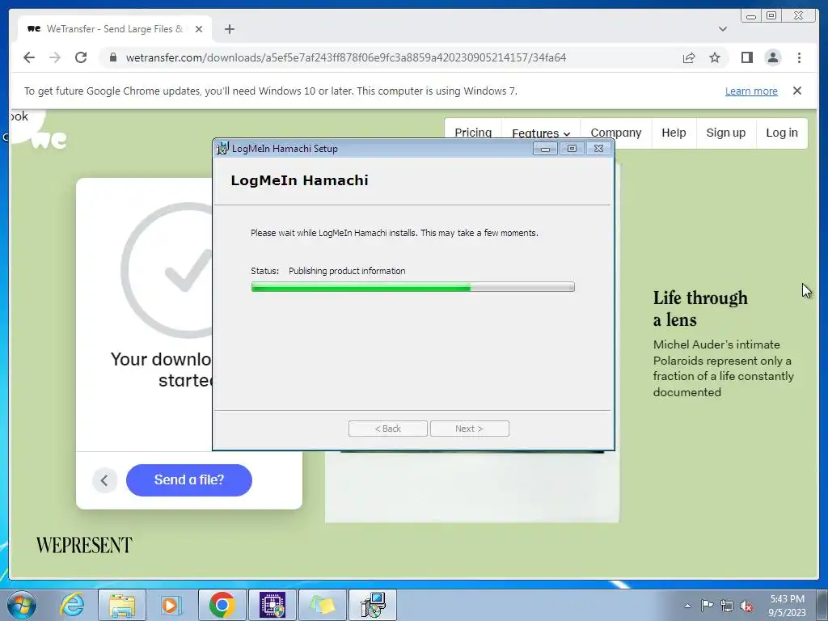This screenshot has width=828, height=621.
Task: Switch to installer icon in taskbar
Action: [373, 605]
